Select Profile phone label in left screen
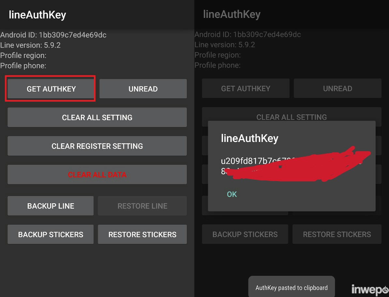389x297 pixels. pos(23,66)
